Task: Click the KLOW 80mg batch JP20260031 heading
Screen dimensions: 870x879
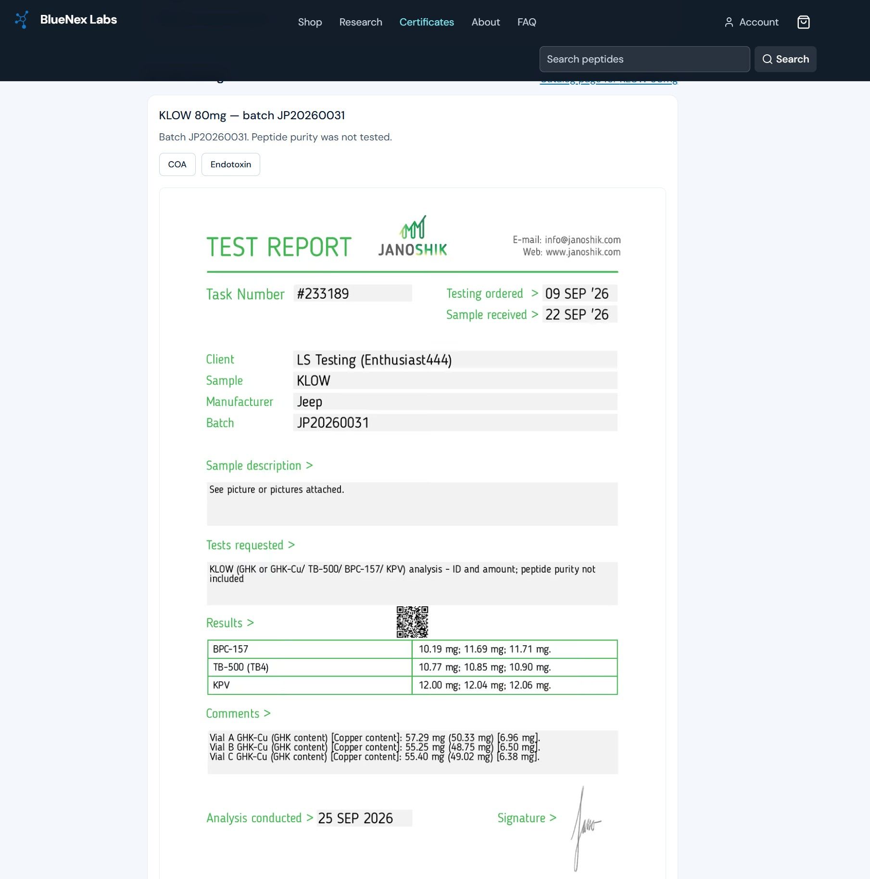Action: tap(252, 115)
